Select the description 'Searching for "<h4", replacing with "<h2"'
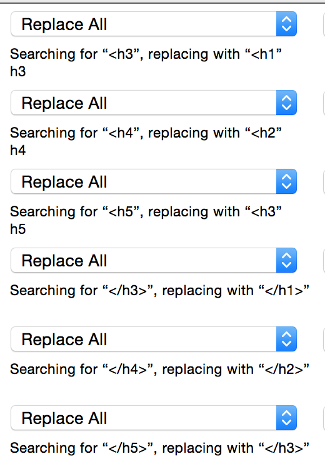This screenshot has height=469, width=325. click(146, 133)
